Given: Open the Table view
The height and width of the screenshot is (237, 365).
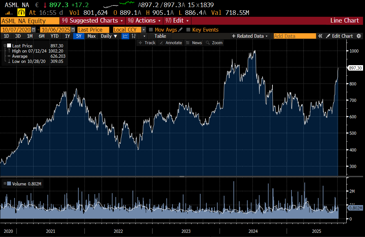Looking at the screenshot, I should point(160,36).
